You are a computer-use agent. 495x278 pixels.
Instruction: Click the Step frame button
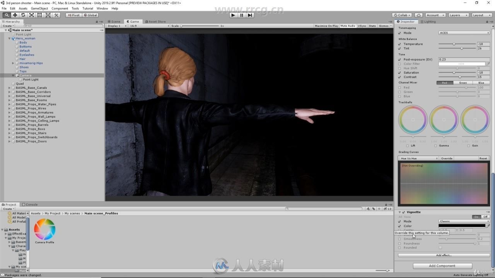(250, 15)
